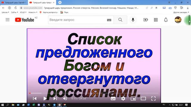Bookmark this page
Screen dimensions: 191x107
[x=156, y=8]
